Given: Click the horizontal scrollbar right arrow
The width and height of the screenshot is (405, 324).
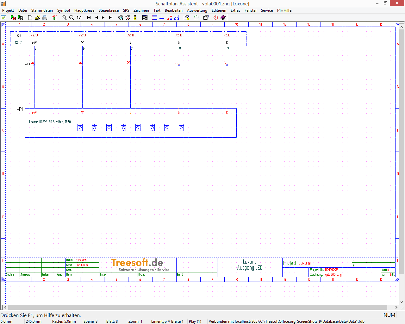Looking at the screenshot, I should coord(396,307).
